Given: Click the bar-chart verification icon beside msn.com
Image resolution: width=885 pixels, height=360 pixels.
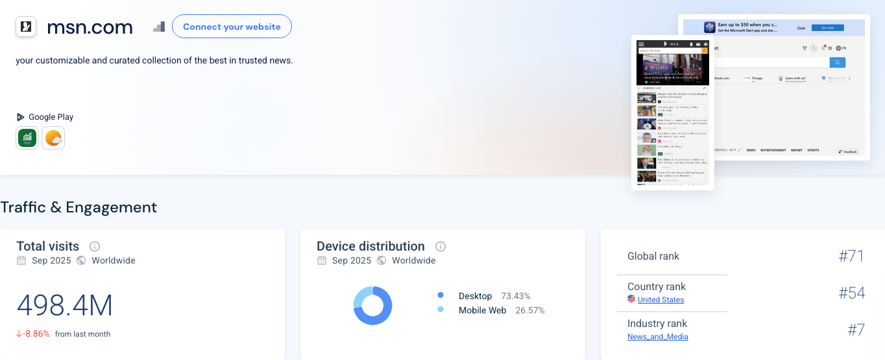Looking at the screenshot, I should [159, 27].
